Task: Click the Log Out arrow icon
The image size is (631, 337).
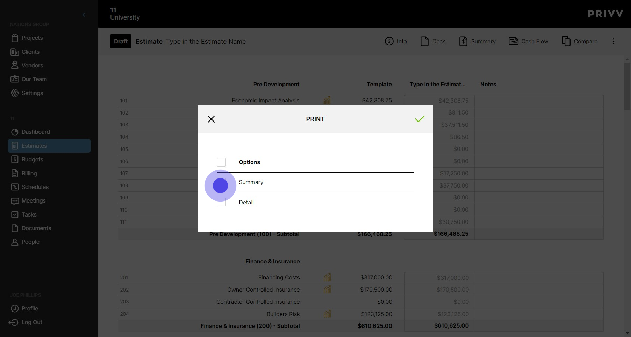Action: [14, 322]
